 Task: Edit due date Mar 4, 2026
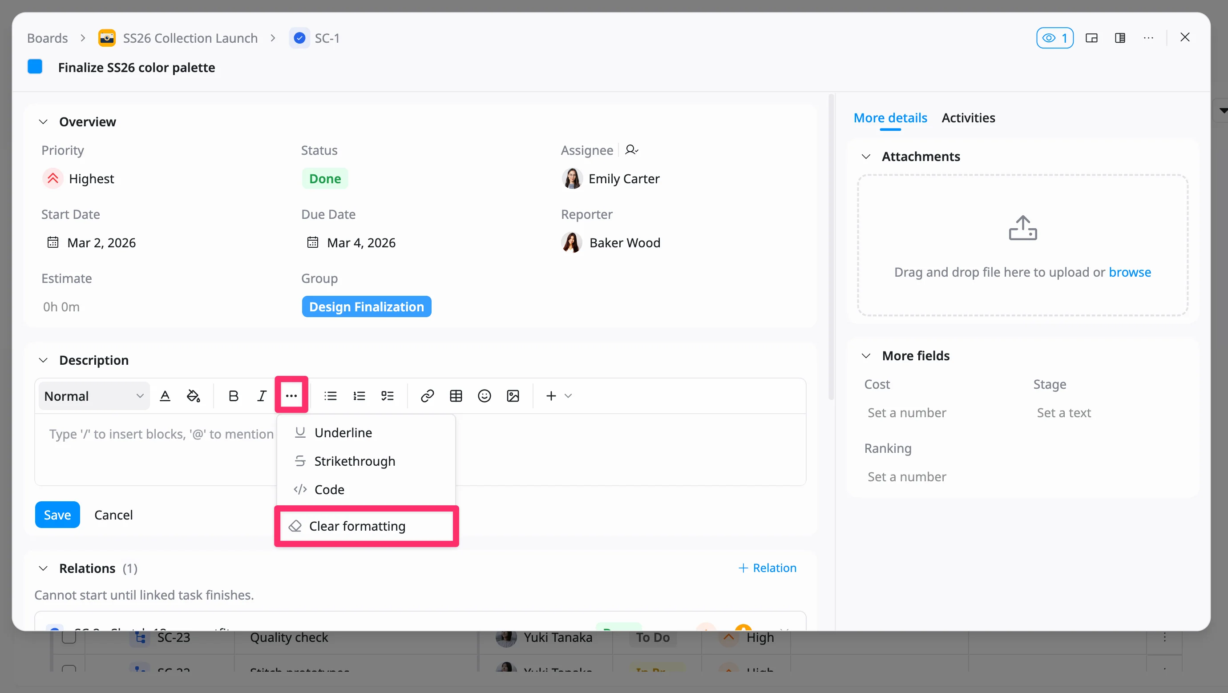click(x=361, y=242)
